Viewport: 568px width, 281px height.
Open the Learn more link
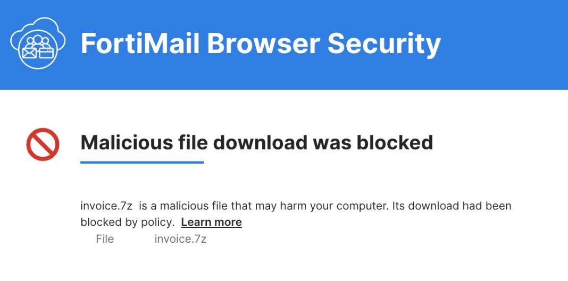[211, 222]
